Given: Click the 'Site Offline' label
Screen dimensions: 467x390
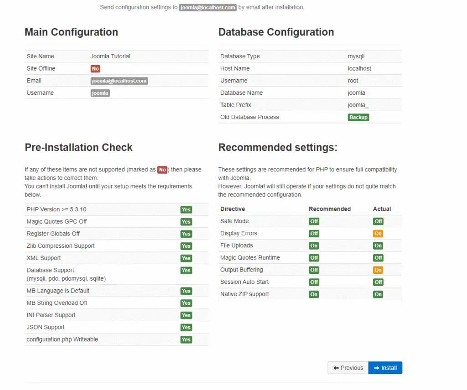Looking at the screenshot, I should coord(41,68).
